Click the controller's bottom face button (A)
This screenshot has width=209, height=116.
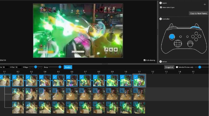pos(196,39)
